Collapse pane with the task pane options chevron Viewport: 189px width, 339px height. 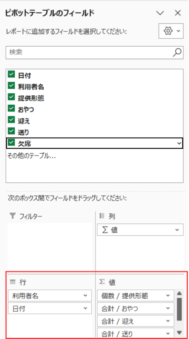[x=160, y=13]
